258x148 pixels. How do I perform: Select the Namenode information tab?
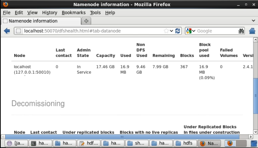(41, 21)
